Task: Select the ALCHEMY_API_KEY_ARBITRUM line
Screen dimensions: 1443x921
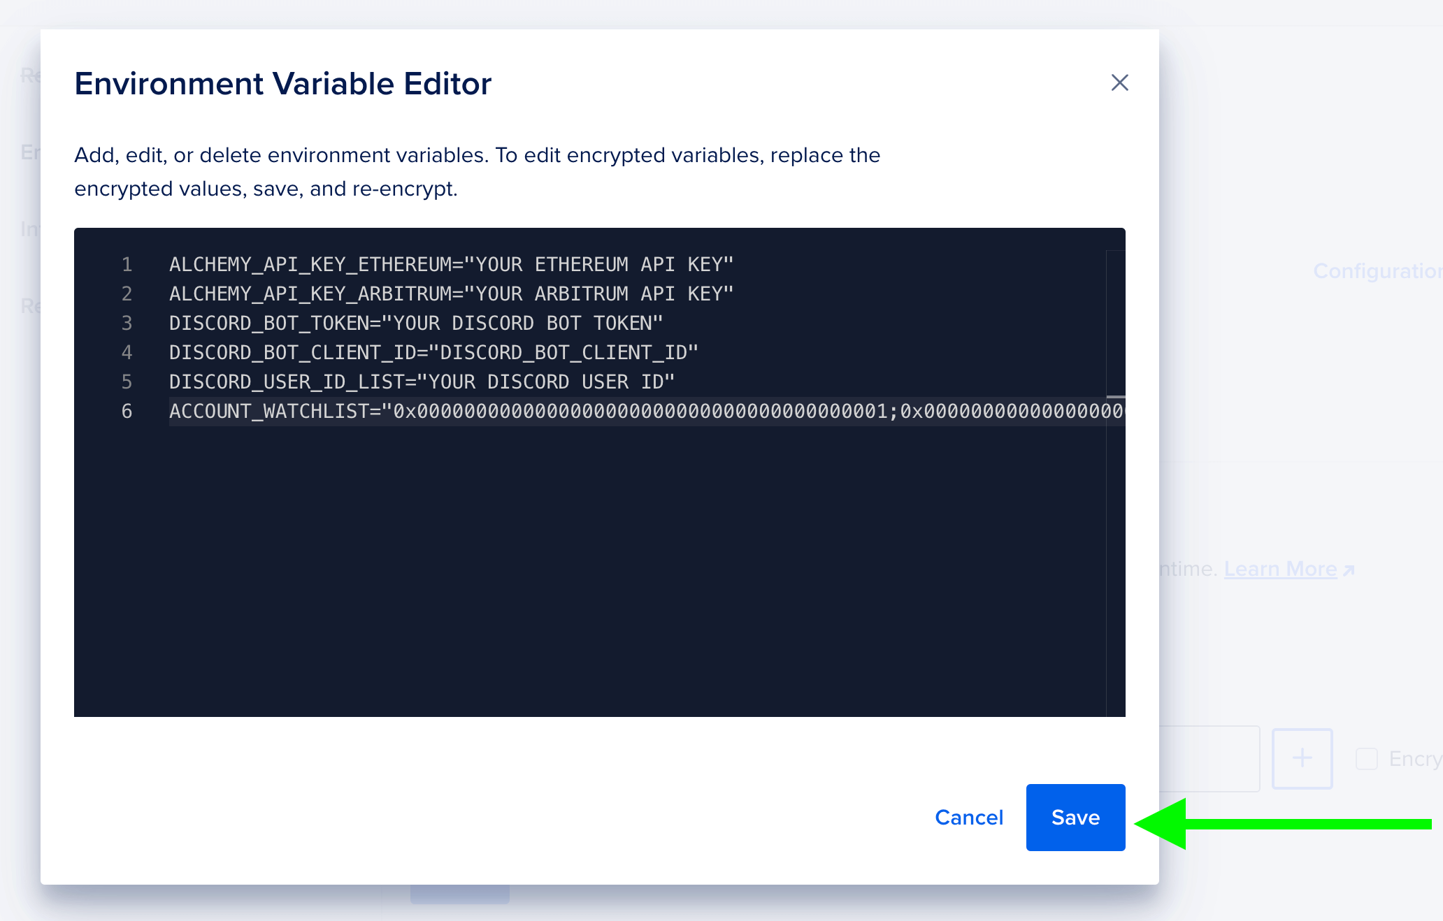Action: pyautogui.click(x=451, y=293)
